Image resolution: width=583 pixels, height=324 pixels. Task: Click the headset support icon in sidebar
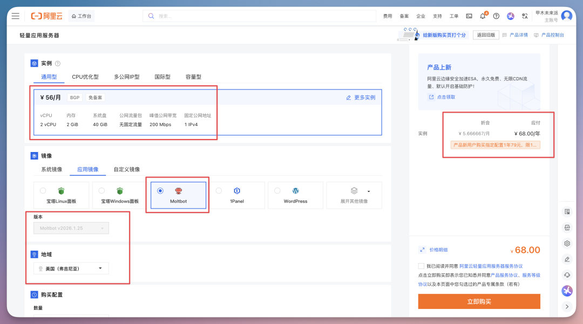coord(567,275)
